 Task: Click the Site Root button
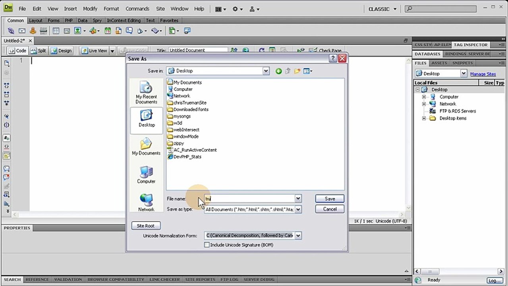tap(146, 226)
